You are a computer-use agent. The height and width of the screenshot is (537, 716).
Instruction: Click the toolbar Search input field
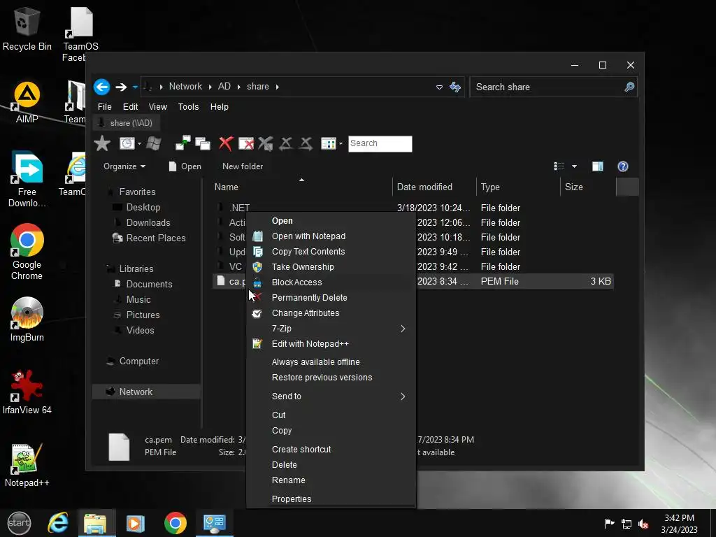pos(380,143)
